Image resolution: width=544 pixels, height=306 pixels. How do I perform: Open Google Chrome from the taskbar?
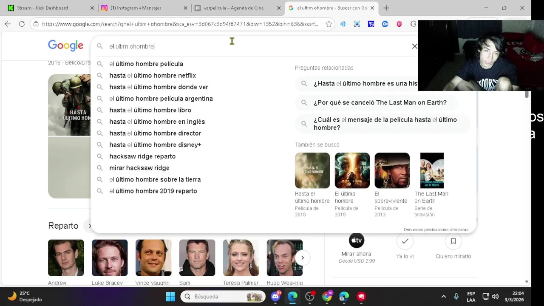click(327, 297)
